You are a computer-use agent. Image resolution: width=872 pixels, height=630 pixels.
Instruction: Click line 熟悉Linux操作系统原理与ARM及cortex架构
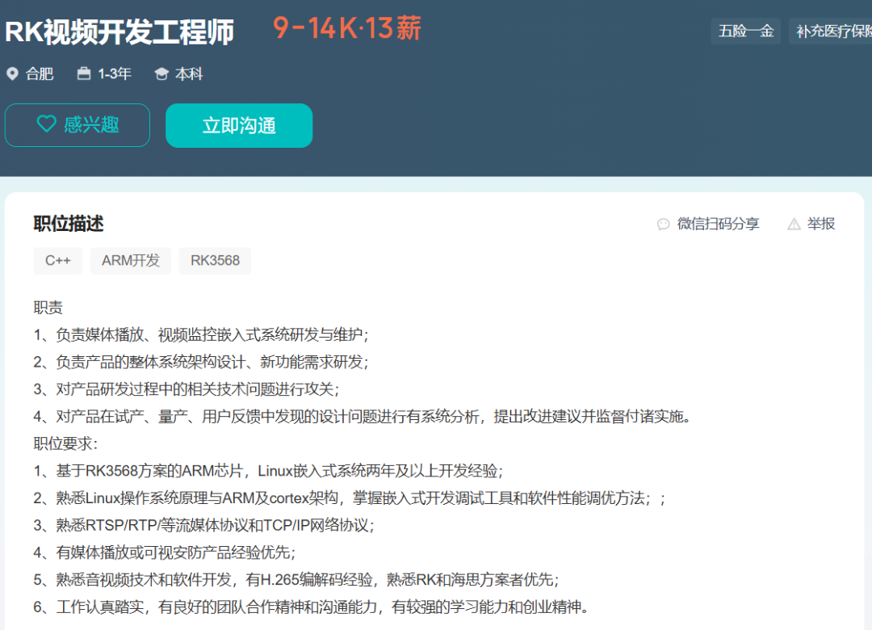coord(350,498)
